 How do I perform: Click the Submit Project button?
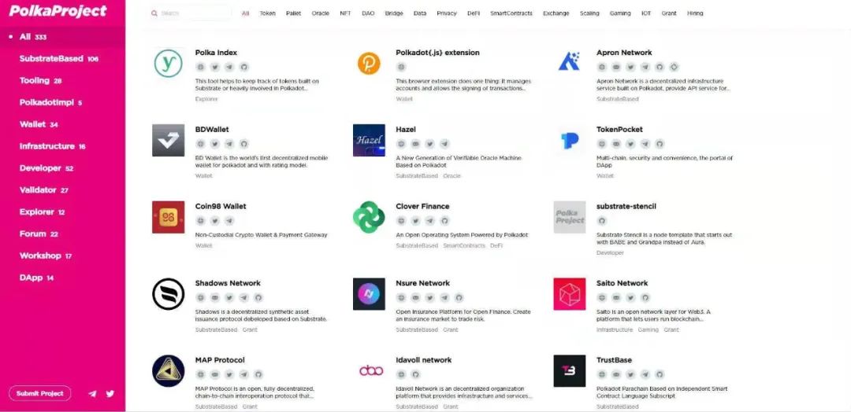pyautogui.click(x=39, y=394)
